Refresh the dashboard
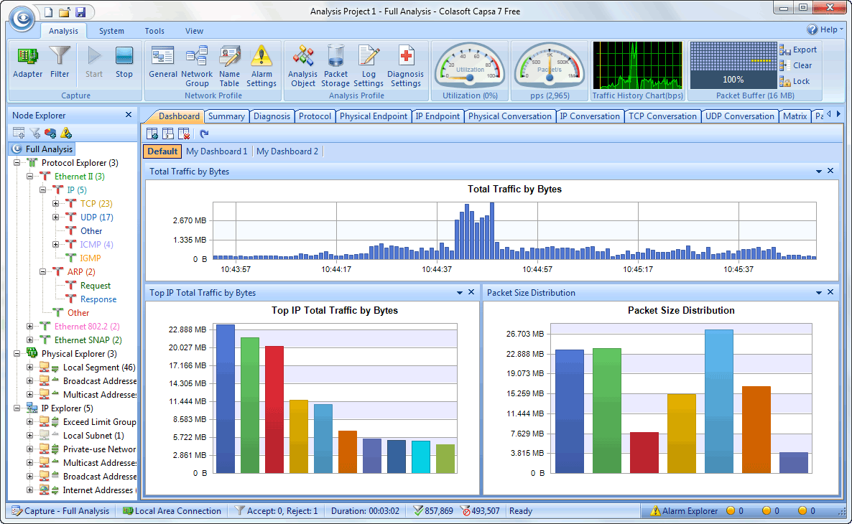Screen dimensions: 852x524 point(204,134)
